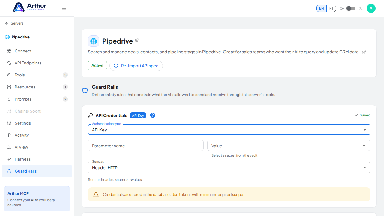Screen dimensions: 384x216
Task: Click the moon dark-mode icon
Action: pos(361,8)
